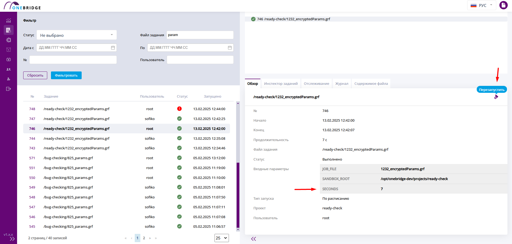Open the page size dropdown showing 25
Screen dimensions: 512x244
222,238
